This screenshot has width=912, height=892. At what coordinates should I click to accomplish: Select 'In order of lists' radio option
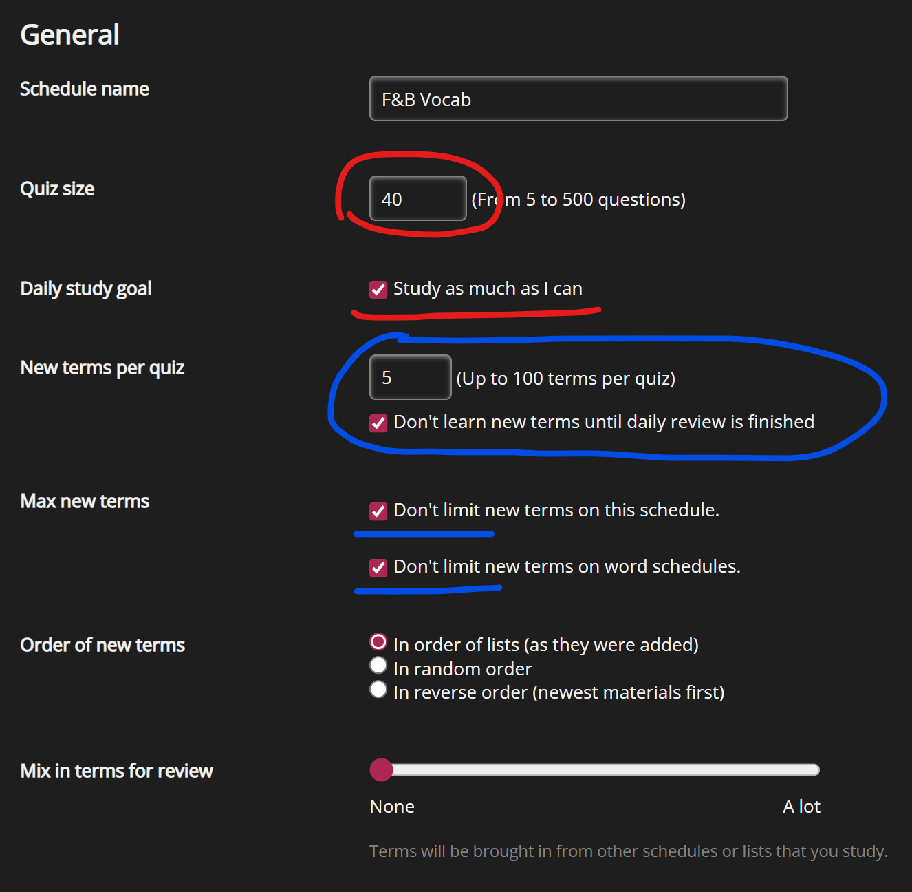[378, 642]
